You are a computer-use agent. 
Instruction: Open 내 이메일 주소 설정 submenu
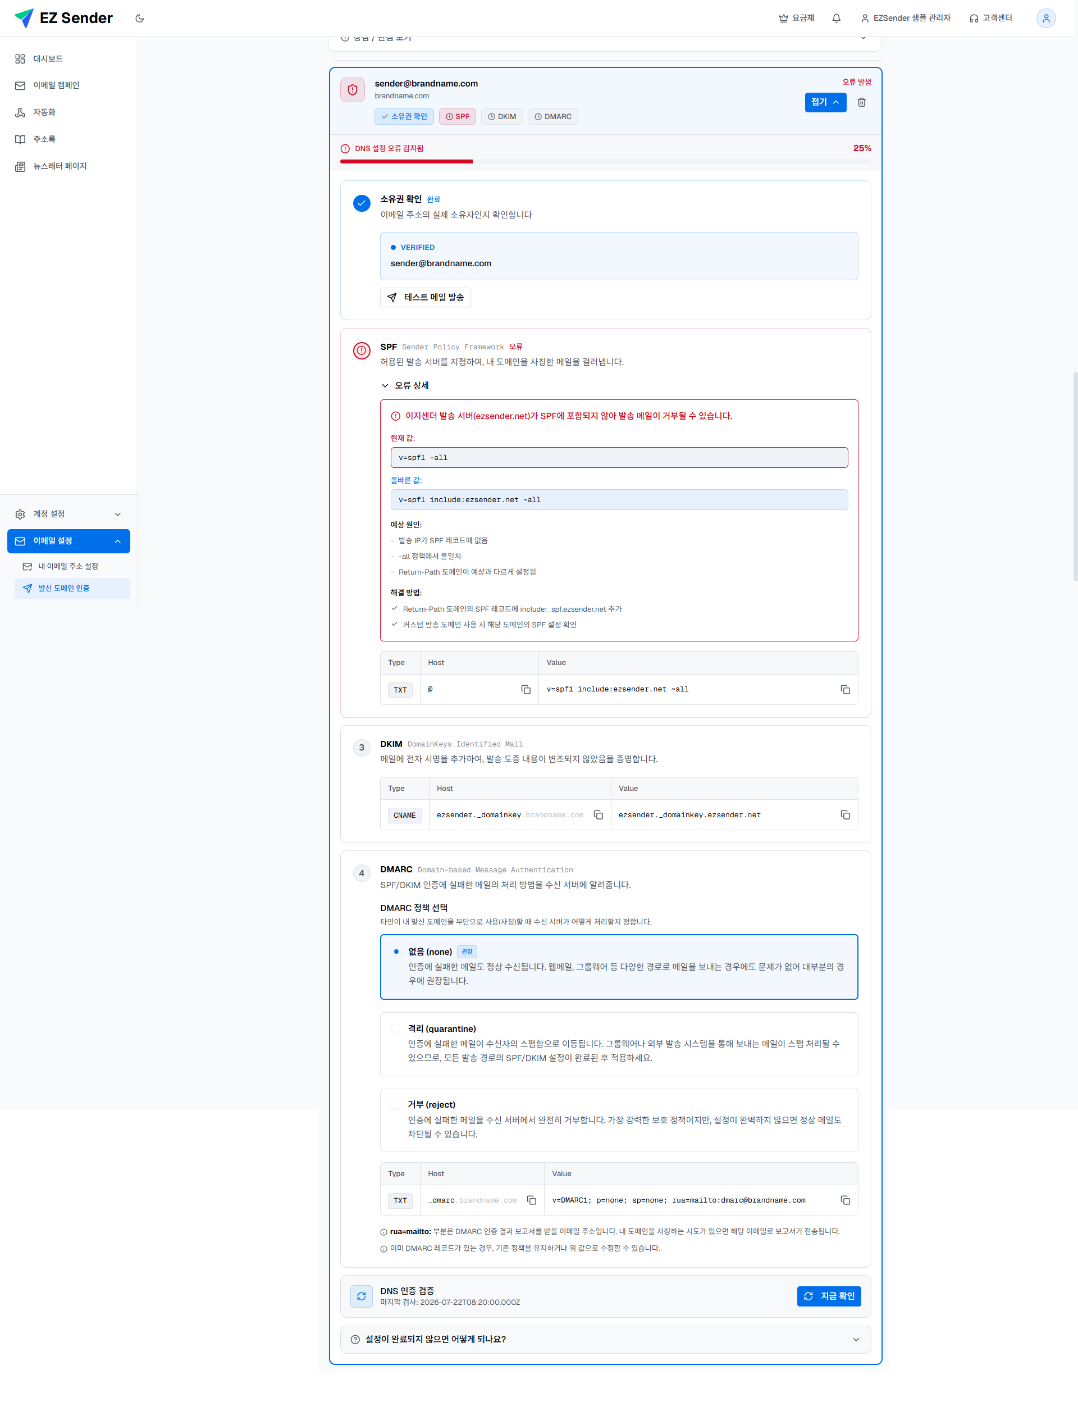click(x=72, y=566)
